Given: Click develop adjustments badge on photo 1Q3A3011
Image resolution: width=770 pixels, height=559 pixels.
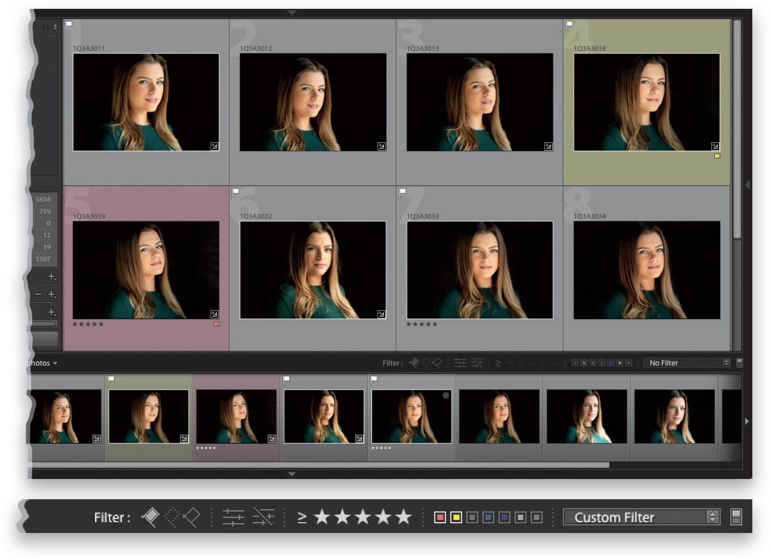Looking at the screenshot, I should coord(214,147).
